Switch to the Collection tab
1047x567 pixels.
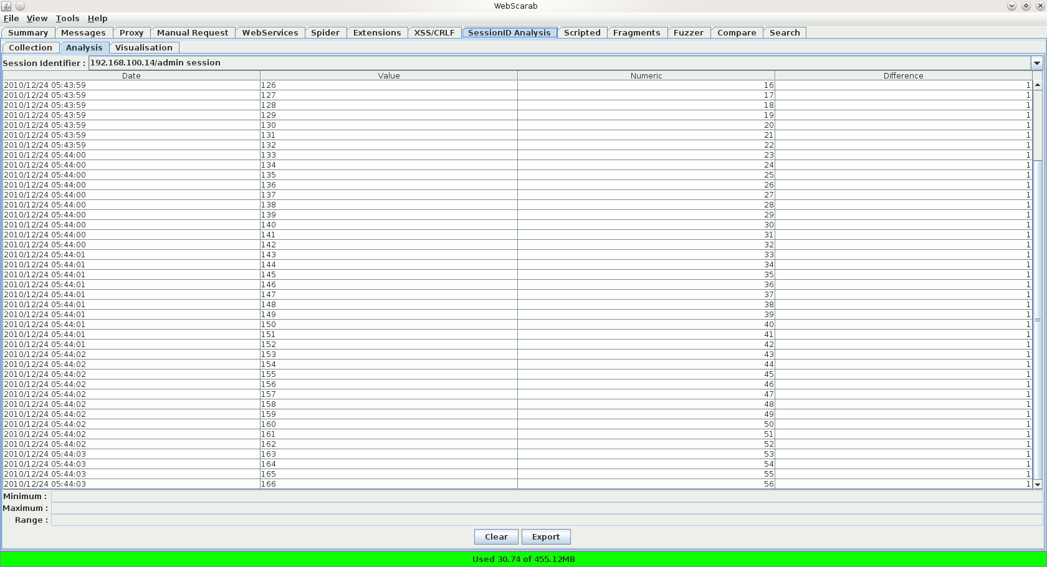click(31, 48)
